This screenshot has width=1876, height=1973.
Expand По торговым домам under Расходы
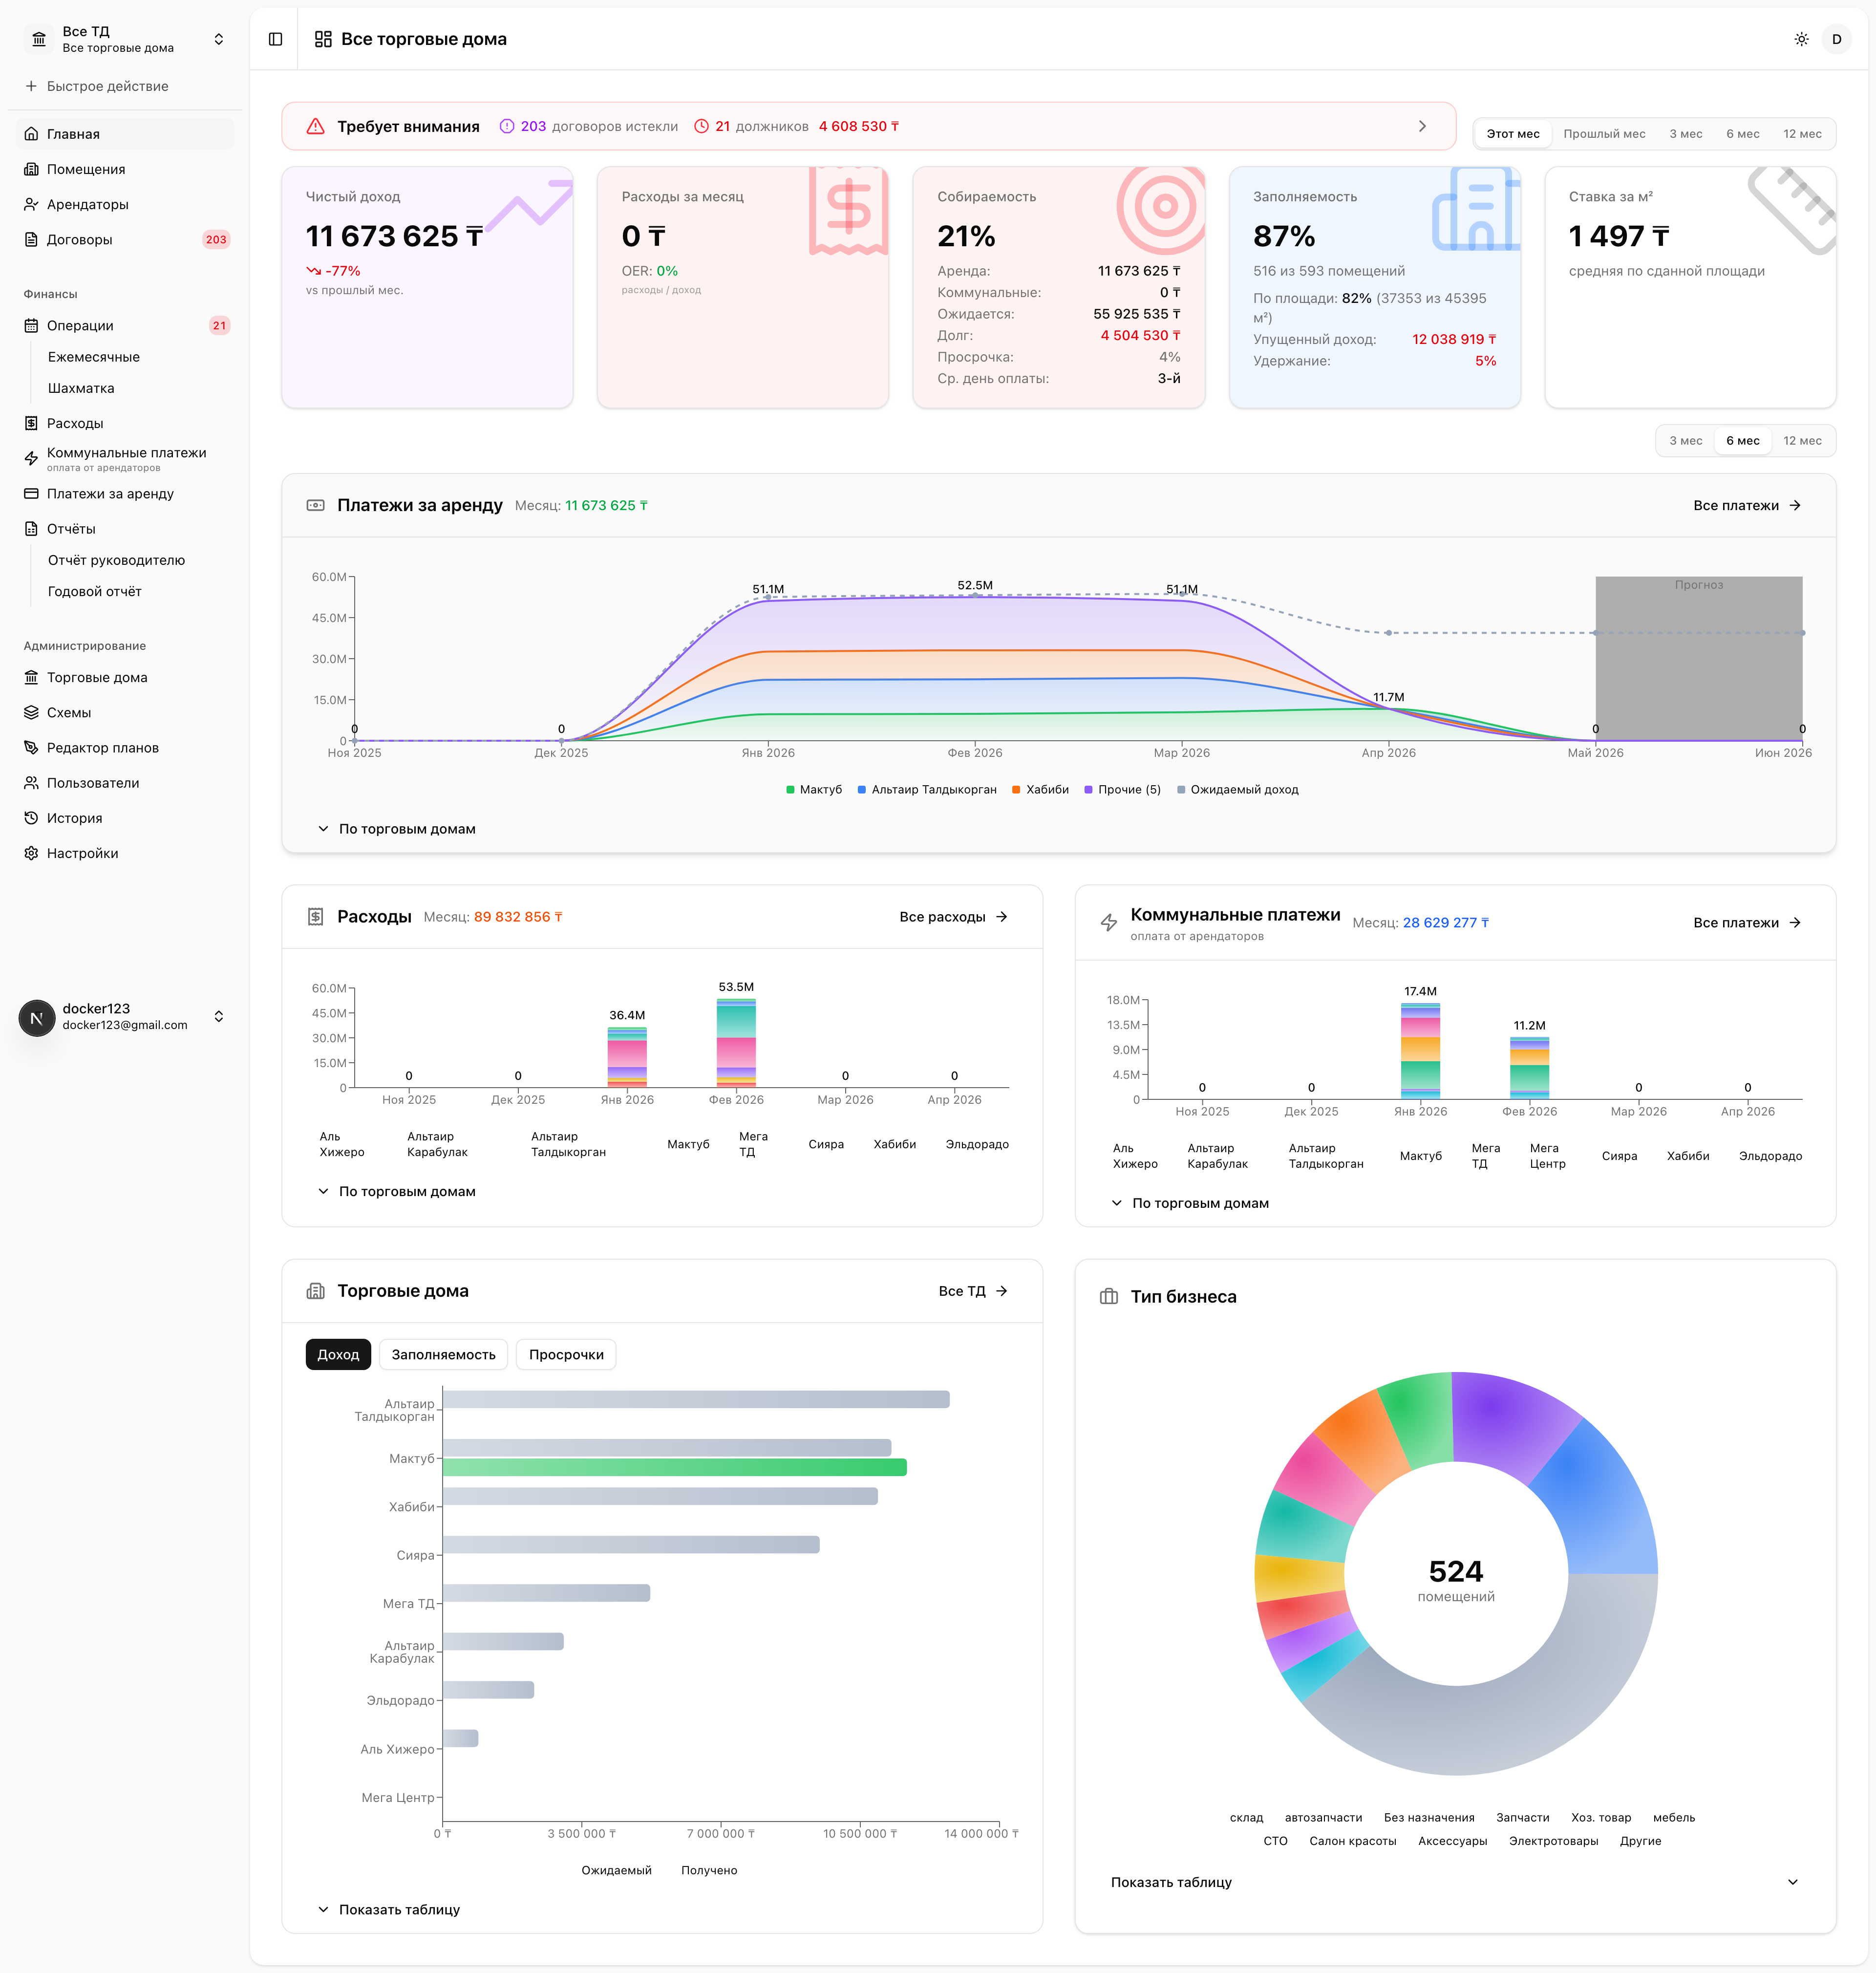tap(397, 1191)
